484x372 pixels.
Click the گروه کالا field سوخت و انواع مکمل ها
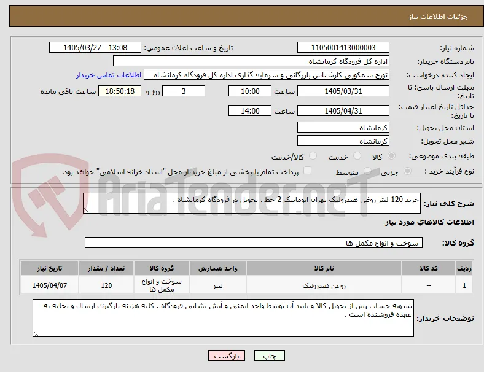pos(254,242)
